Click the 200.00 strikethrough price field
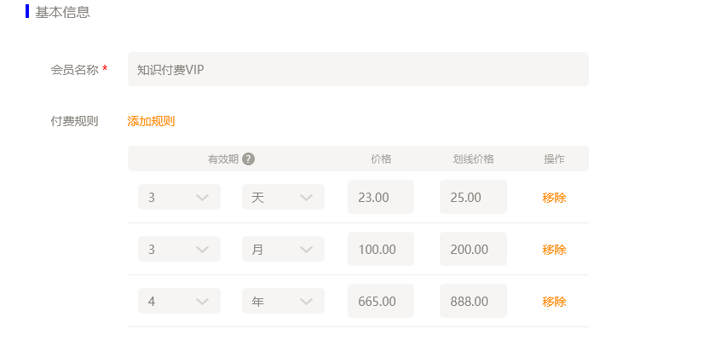715x346 pixels. pos(473,249)
